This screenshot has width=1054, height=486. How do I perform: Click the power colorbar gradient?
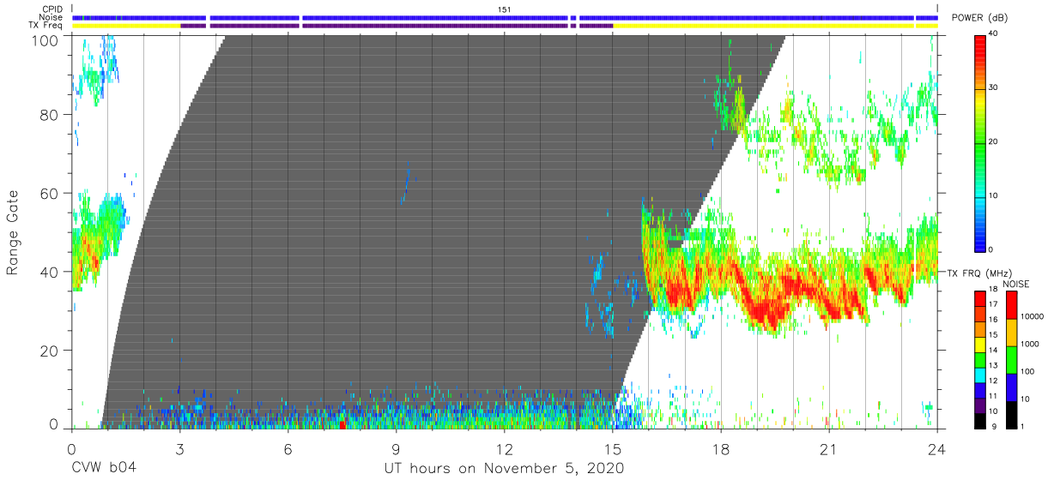coord(980,142)
